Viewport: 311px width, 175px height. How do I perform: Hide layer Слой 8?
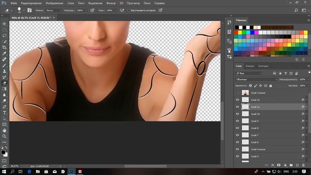click(238, 128)
